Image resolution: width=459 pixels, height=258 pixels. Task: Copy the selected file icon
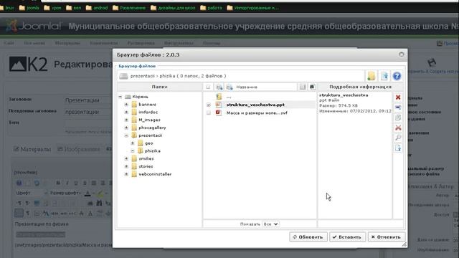pyautogui.click(x=398, y=118)
